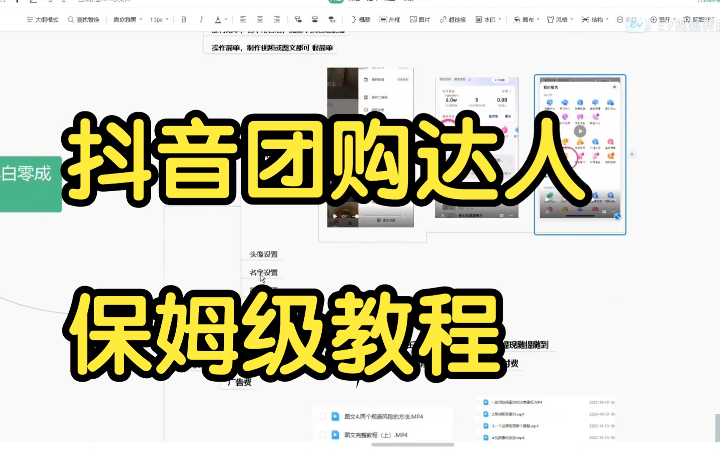This screenshot has height=450, width=720.
Task: Close the 我的服务 panel in the highlighted screenshot
Action: point(614,87)
